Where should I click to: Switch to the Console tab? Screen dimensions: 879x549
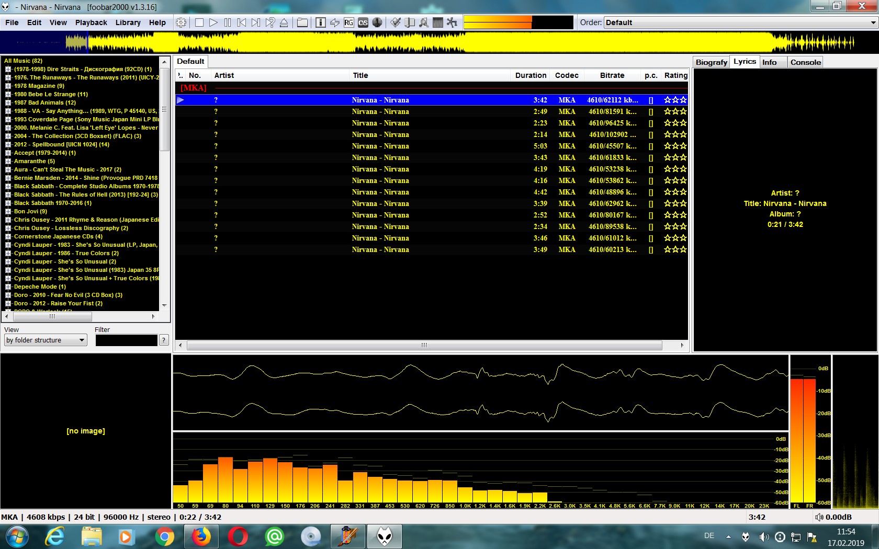click(805, 62)
